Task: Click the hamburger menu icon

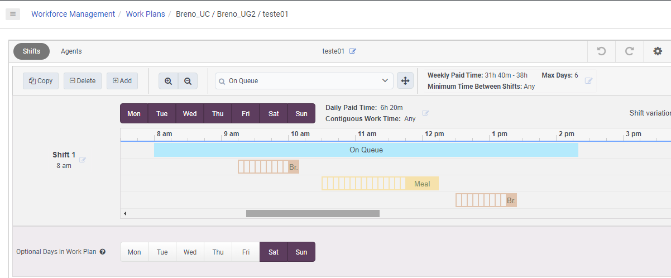Action: pyautogui.click(x=13, y=14)
